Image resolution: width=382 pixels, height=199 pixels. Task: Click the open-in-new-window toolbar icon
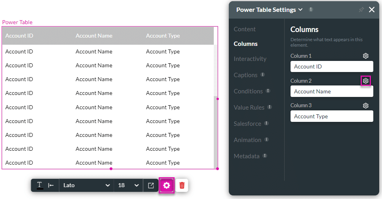tap(151, 186)
